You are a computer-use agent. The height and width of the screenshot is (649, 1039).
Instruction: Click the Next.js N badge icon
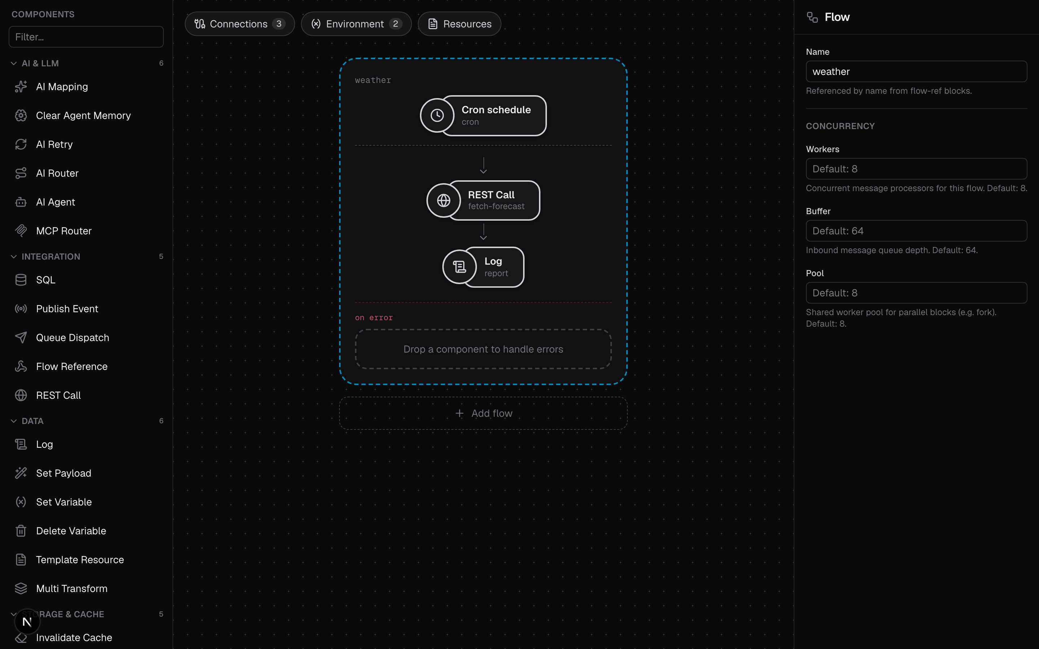click(27, 622)
